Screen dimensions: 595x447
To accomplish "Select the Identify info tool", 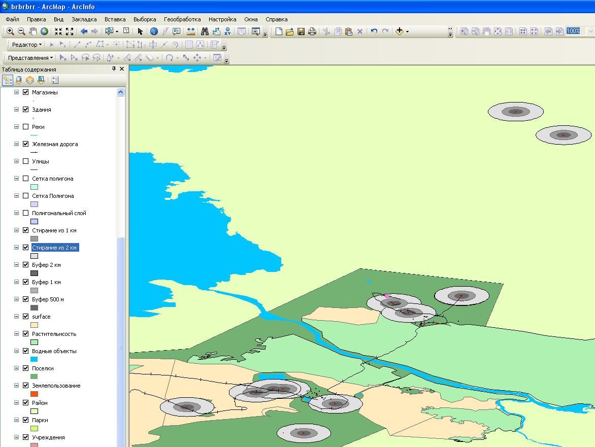I will [154, 31].
